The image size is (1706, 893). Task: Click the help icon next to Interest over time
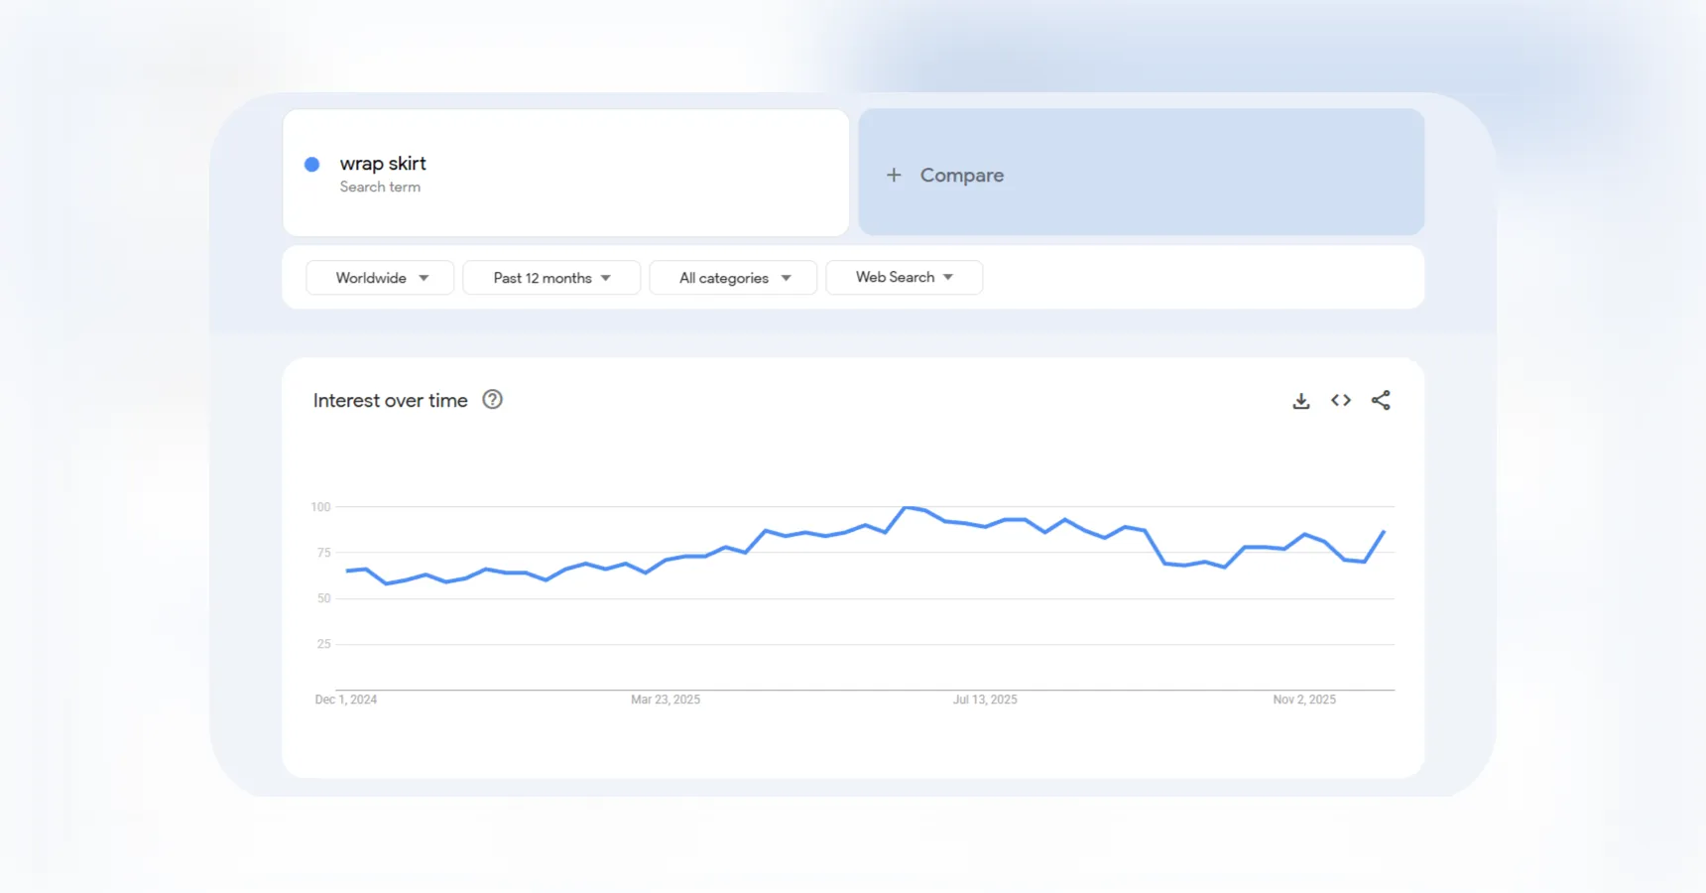(492, 400)
